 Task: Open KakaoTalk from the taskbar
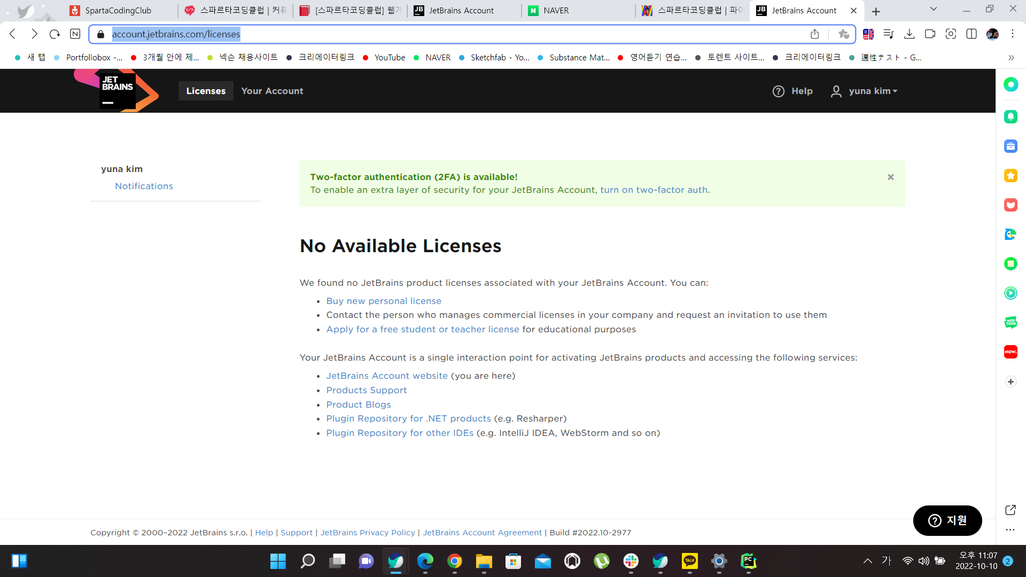[689, 561]
